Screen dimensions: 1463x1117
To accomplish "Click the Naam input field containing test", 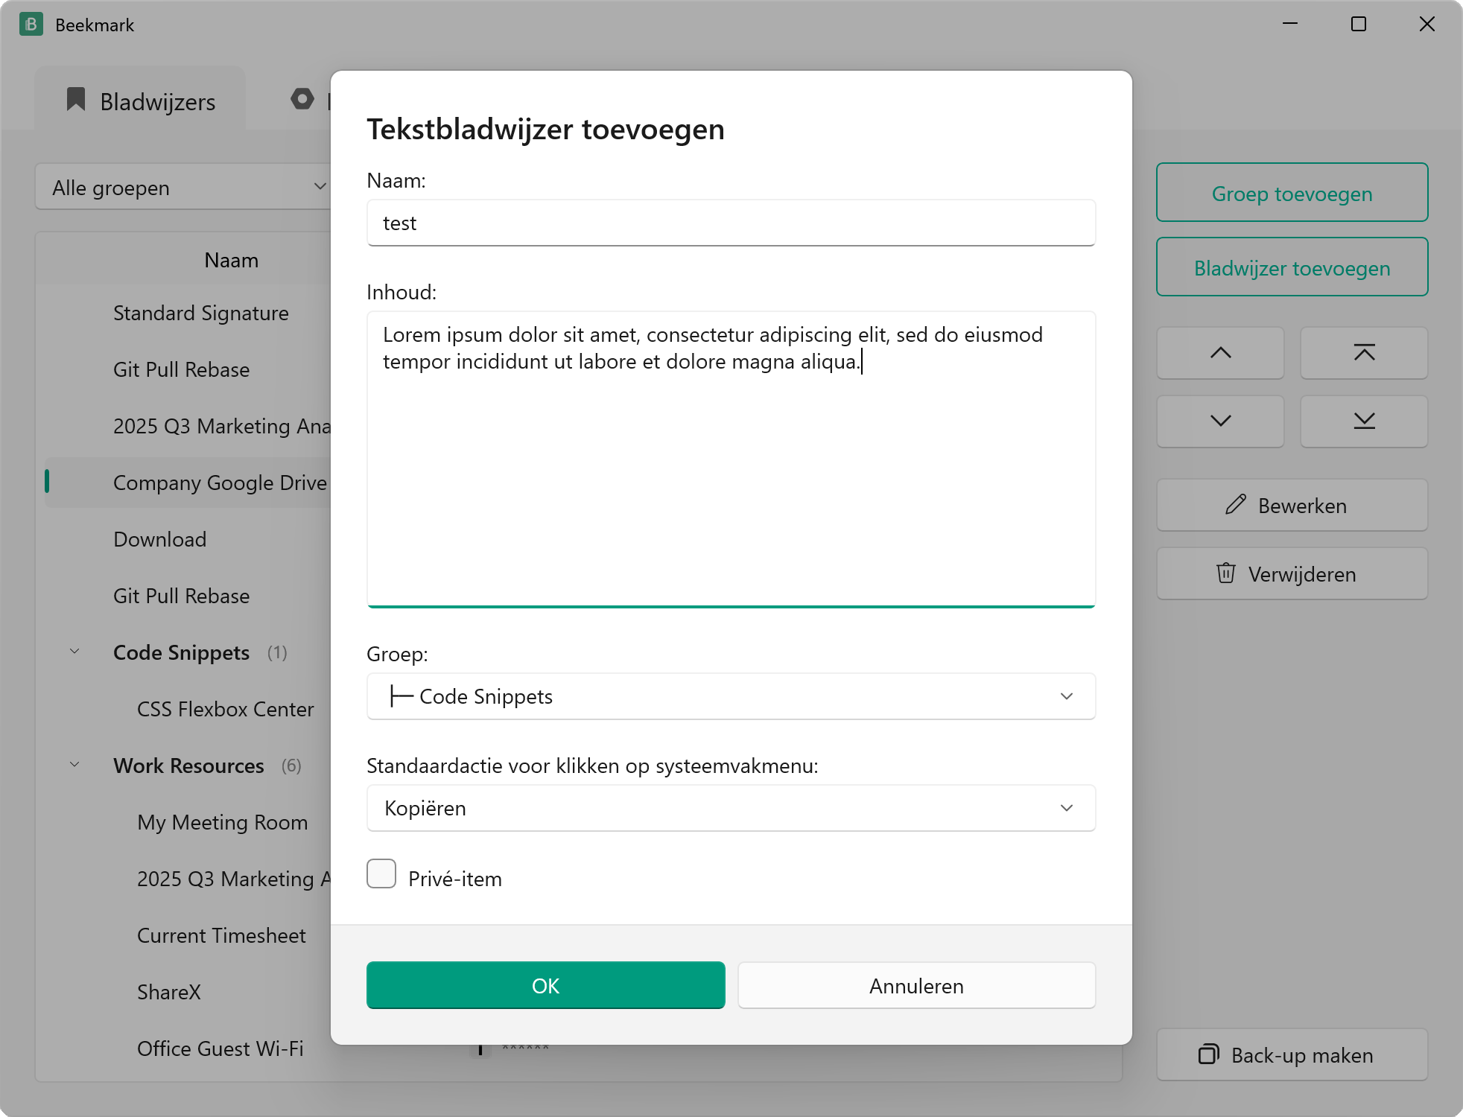I will point(731,223).
